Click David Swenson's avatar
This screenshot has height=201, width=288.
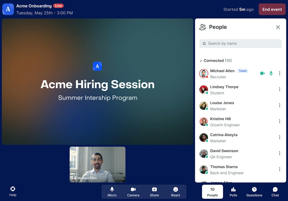point(204,154)
